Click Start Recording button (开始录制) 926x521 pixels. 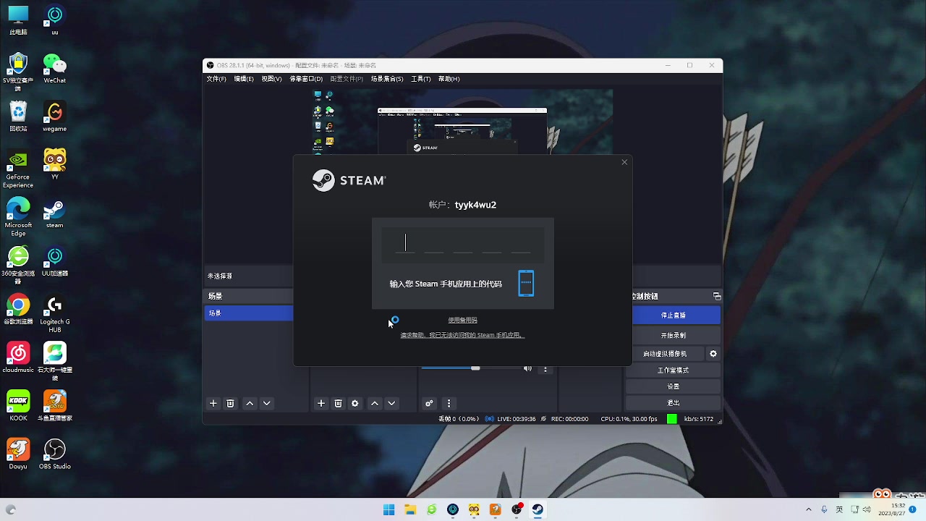click(x=674, y=335)
